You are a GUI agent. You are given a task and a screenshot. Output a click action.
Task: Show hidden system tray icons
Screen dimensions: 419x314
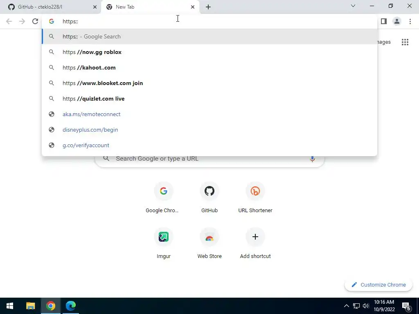(346, 306)
